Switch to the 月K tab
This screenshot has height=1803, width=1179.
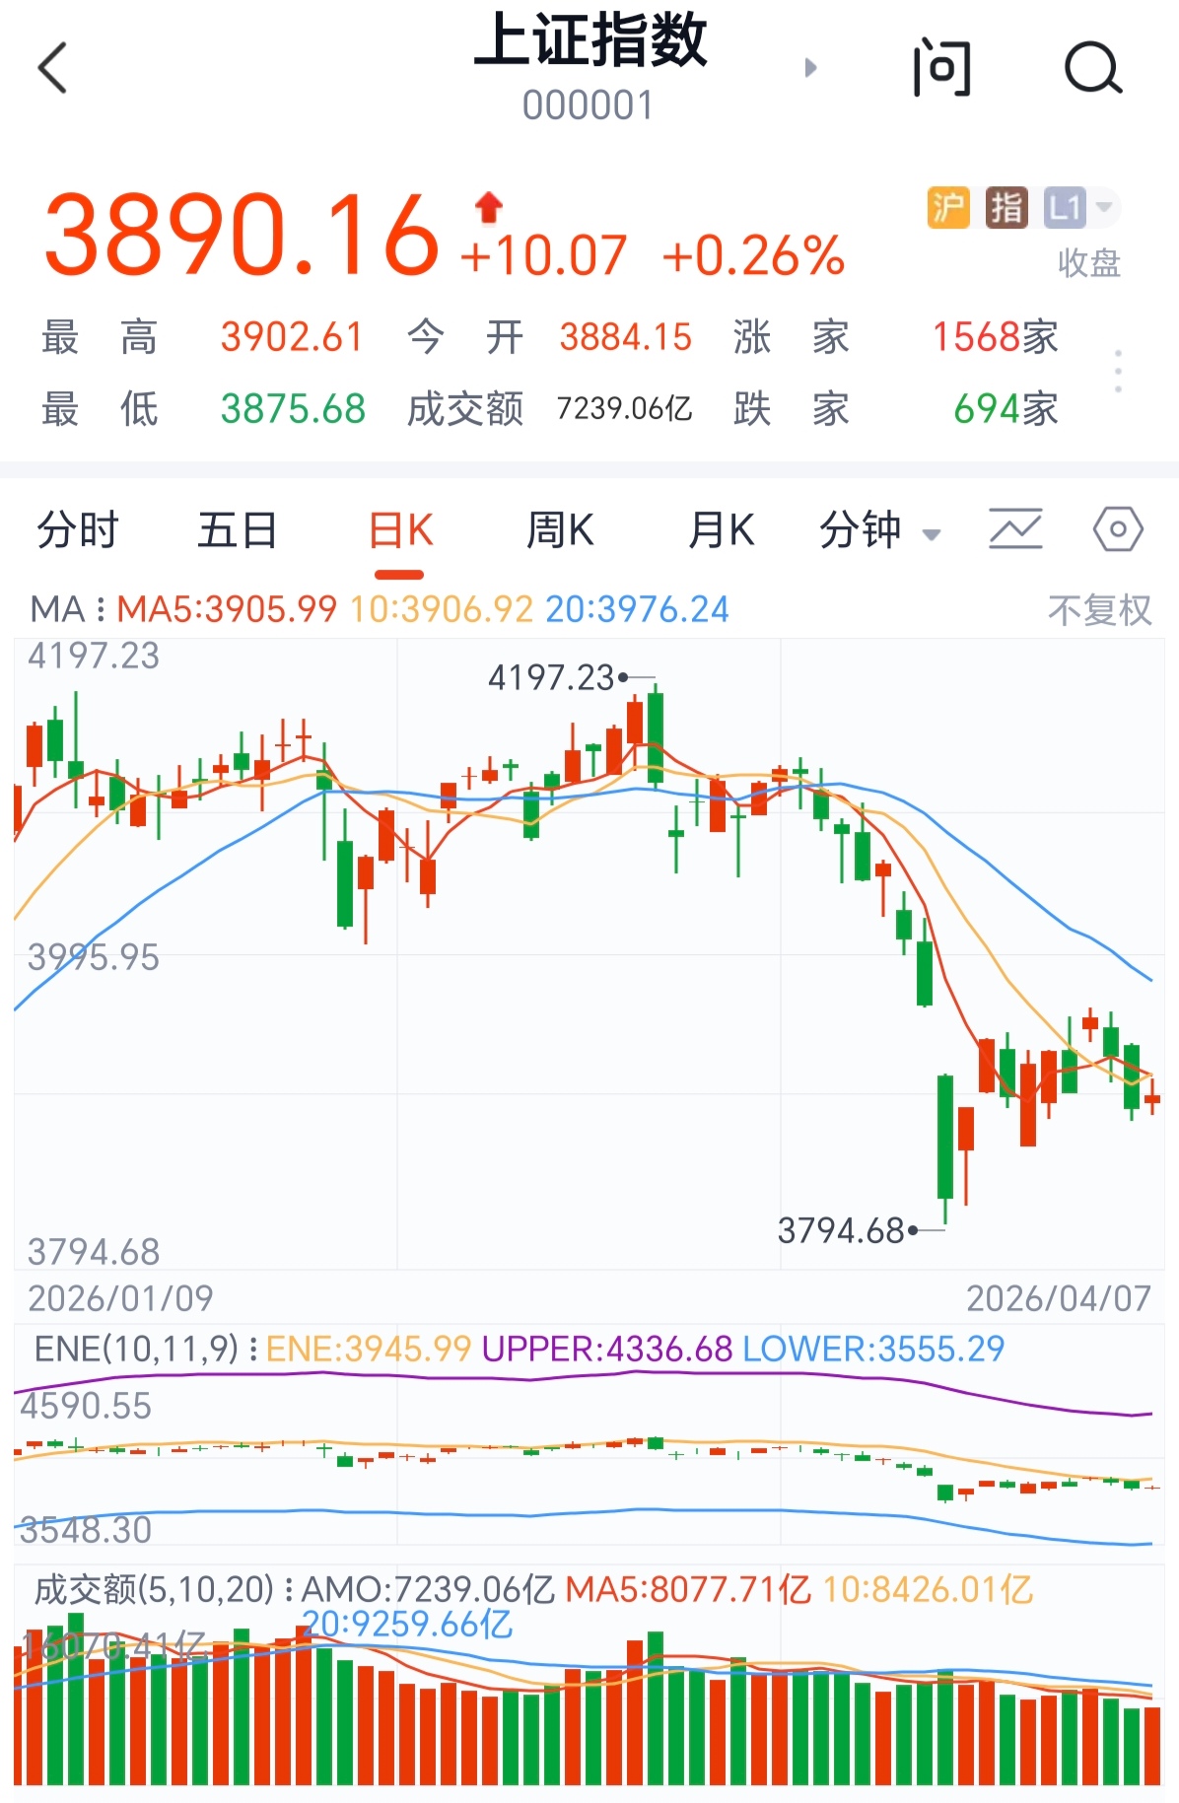click(722, 530)
